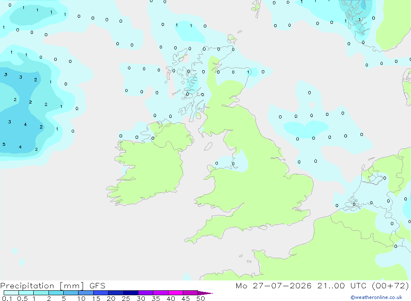
Task: Click the 20–25 mm legend color box
Action: pos(116,293)
